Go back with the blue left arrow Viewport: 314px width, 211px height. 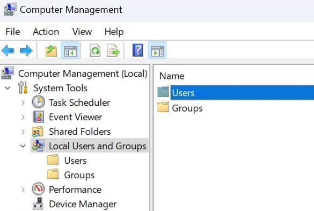point(8,50)
